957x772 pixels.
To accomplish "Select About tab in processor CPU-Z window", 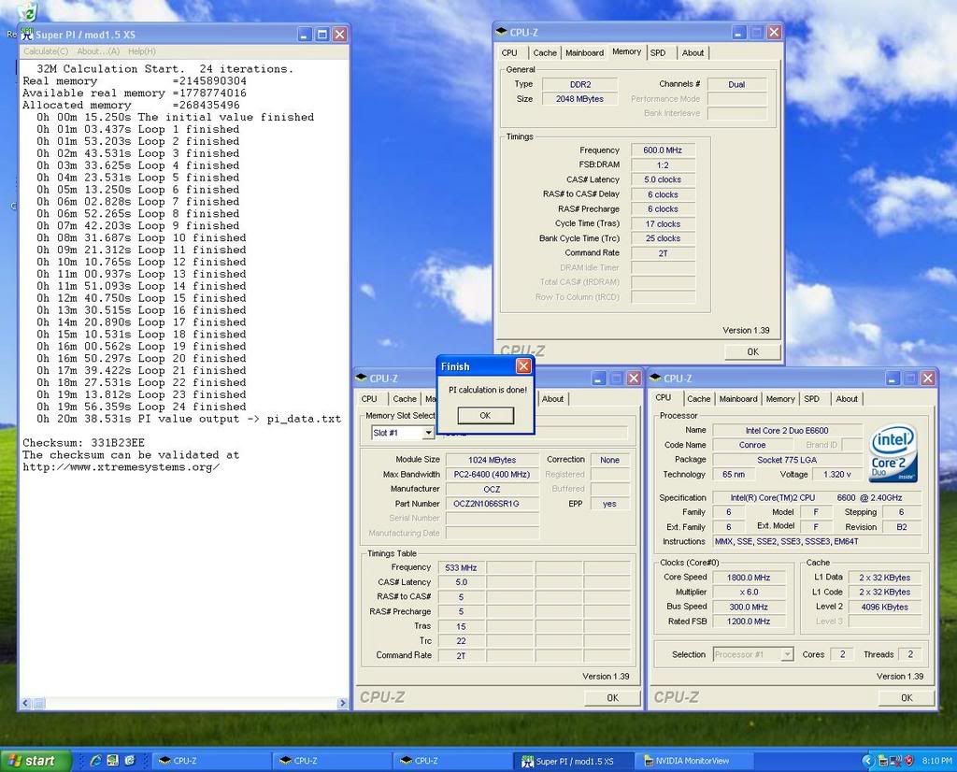I will coord(847,399).
